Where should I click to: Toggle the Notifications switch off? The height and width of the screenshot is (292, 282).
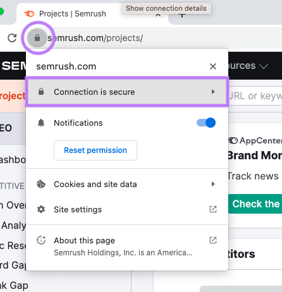coord(206,123)
